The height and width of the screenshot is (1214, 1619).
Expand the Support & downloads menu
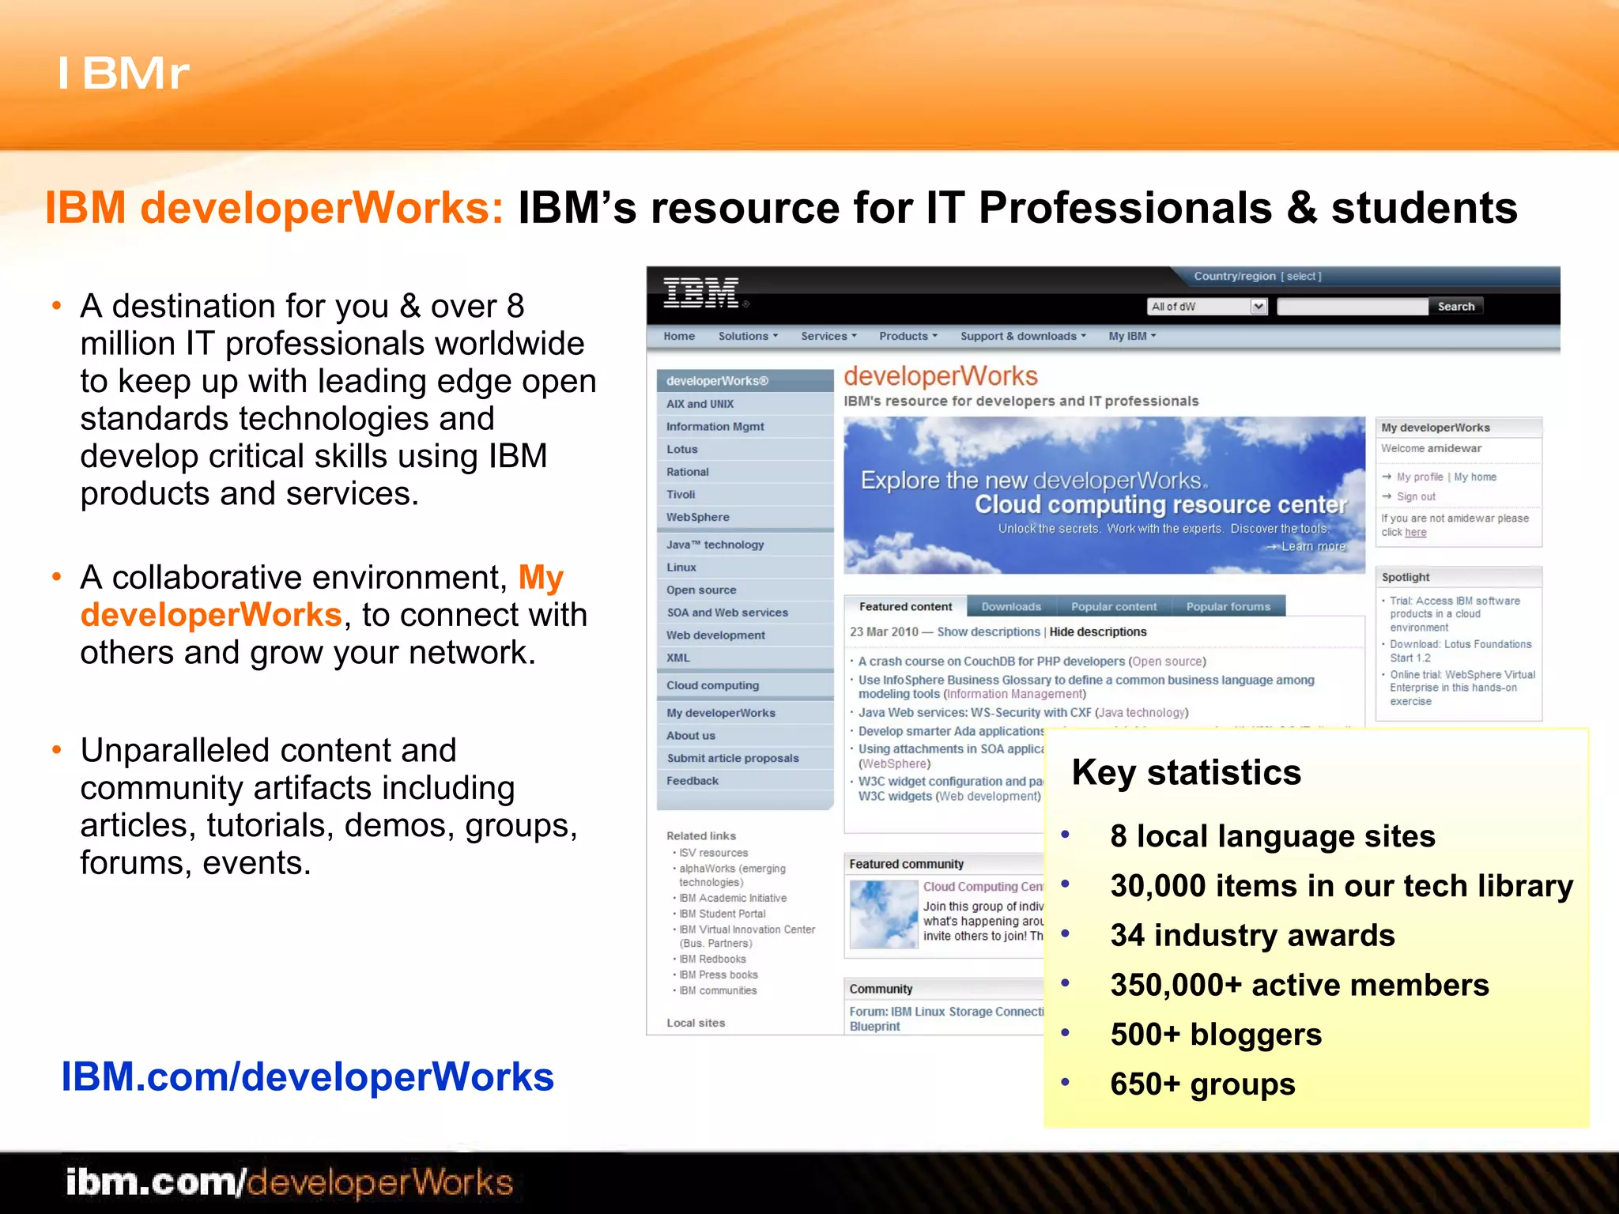pos(1022,336)
